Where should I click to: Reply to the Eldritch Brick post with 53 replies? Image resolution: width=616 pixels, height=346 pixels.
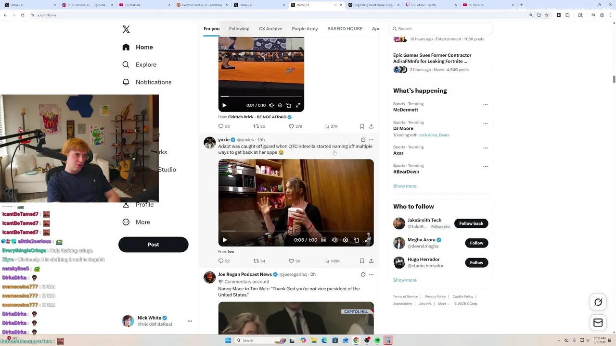point(224,126)
